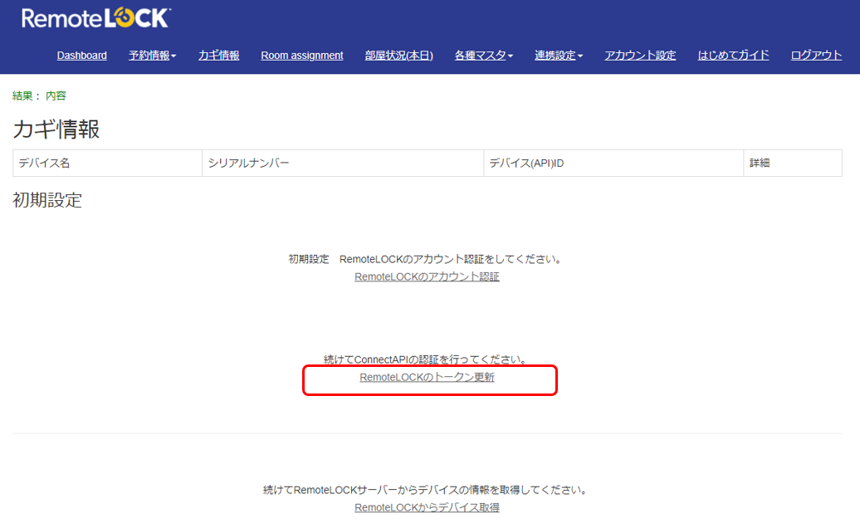Expand the 予約情報 dropdown menu
Viewport: 860px width, 528px height.
point(153,56)
